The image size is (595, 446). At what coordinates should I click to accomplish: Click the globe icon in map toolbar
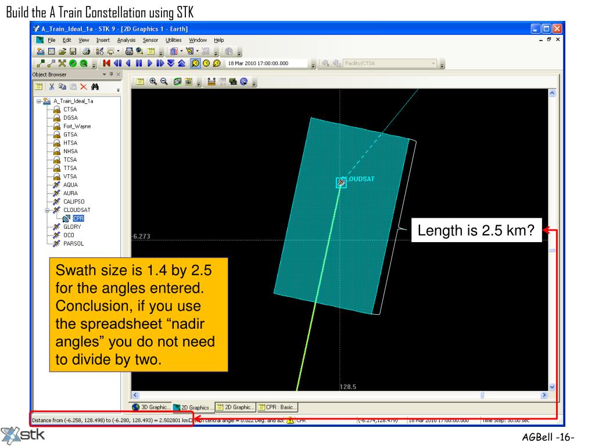coord(244,81)
